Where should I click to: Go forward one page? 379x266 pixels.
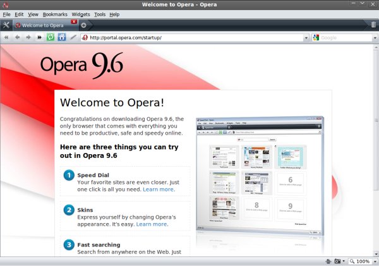(x=28, y=37)
